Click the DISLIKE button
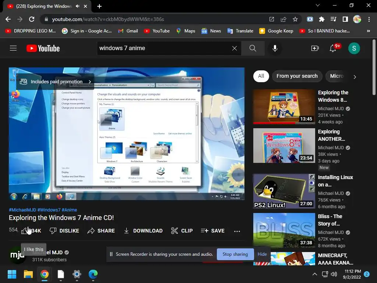This screenshot has height=283, width=377. click(64, 231)
